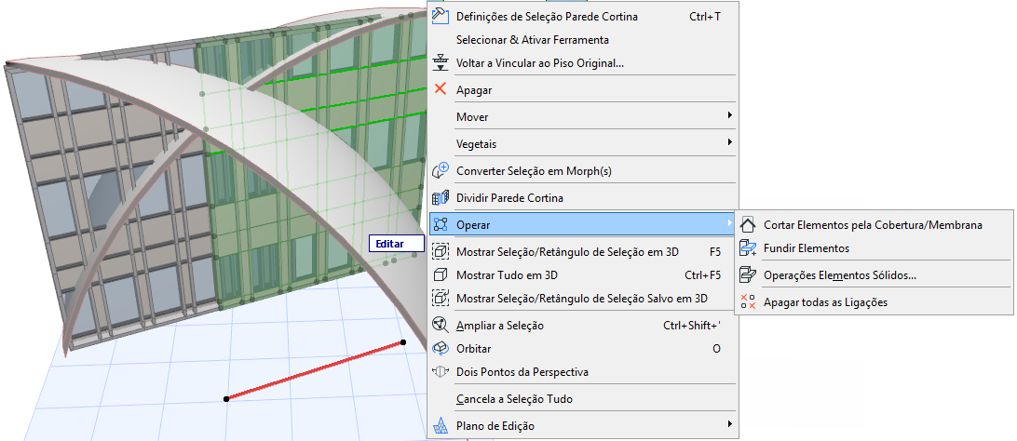The height and width of the screenshot is (441, 1017).
Task: Choose Voltar a Vincular ao Piso Original
Action: click(583, 63)
